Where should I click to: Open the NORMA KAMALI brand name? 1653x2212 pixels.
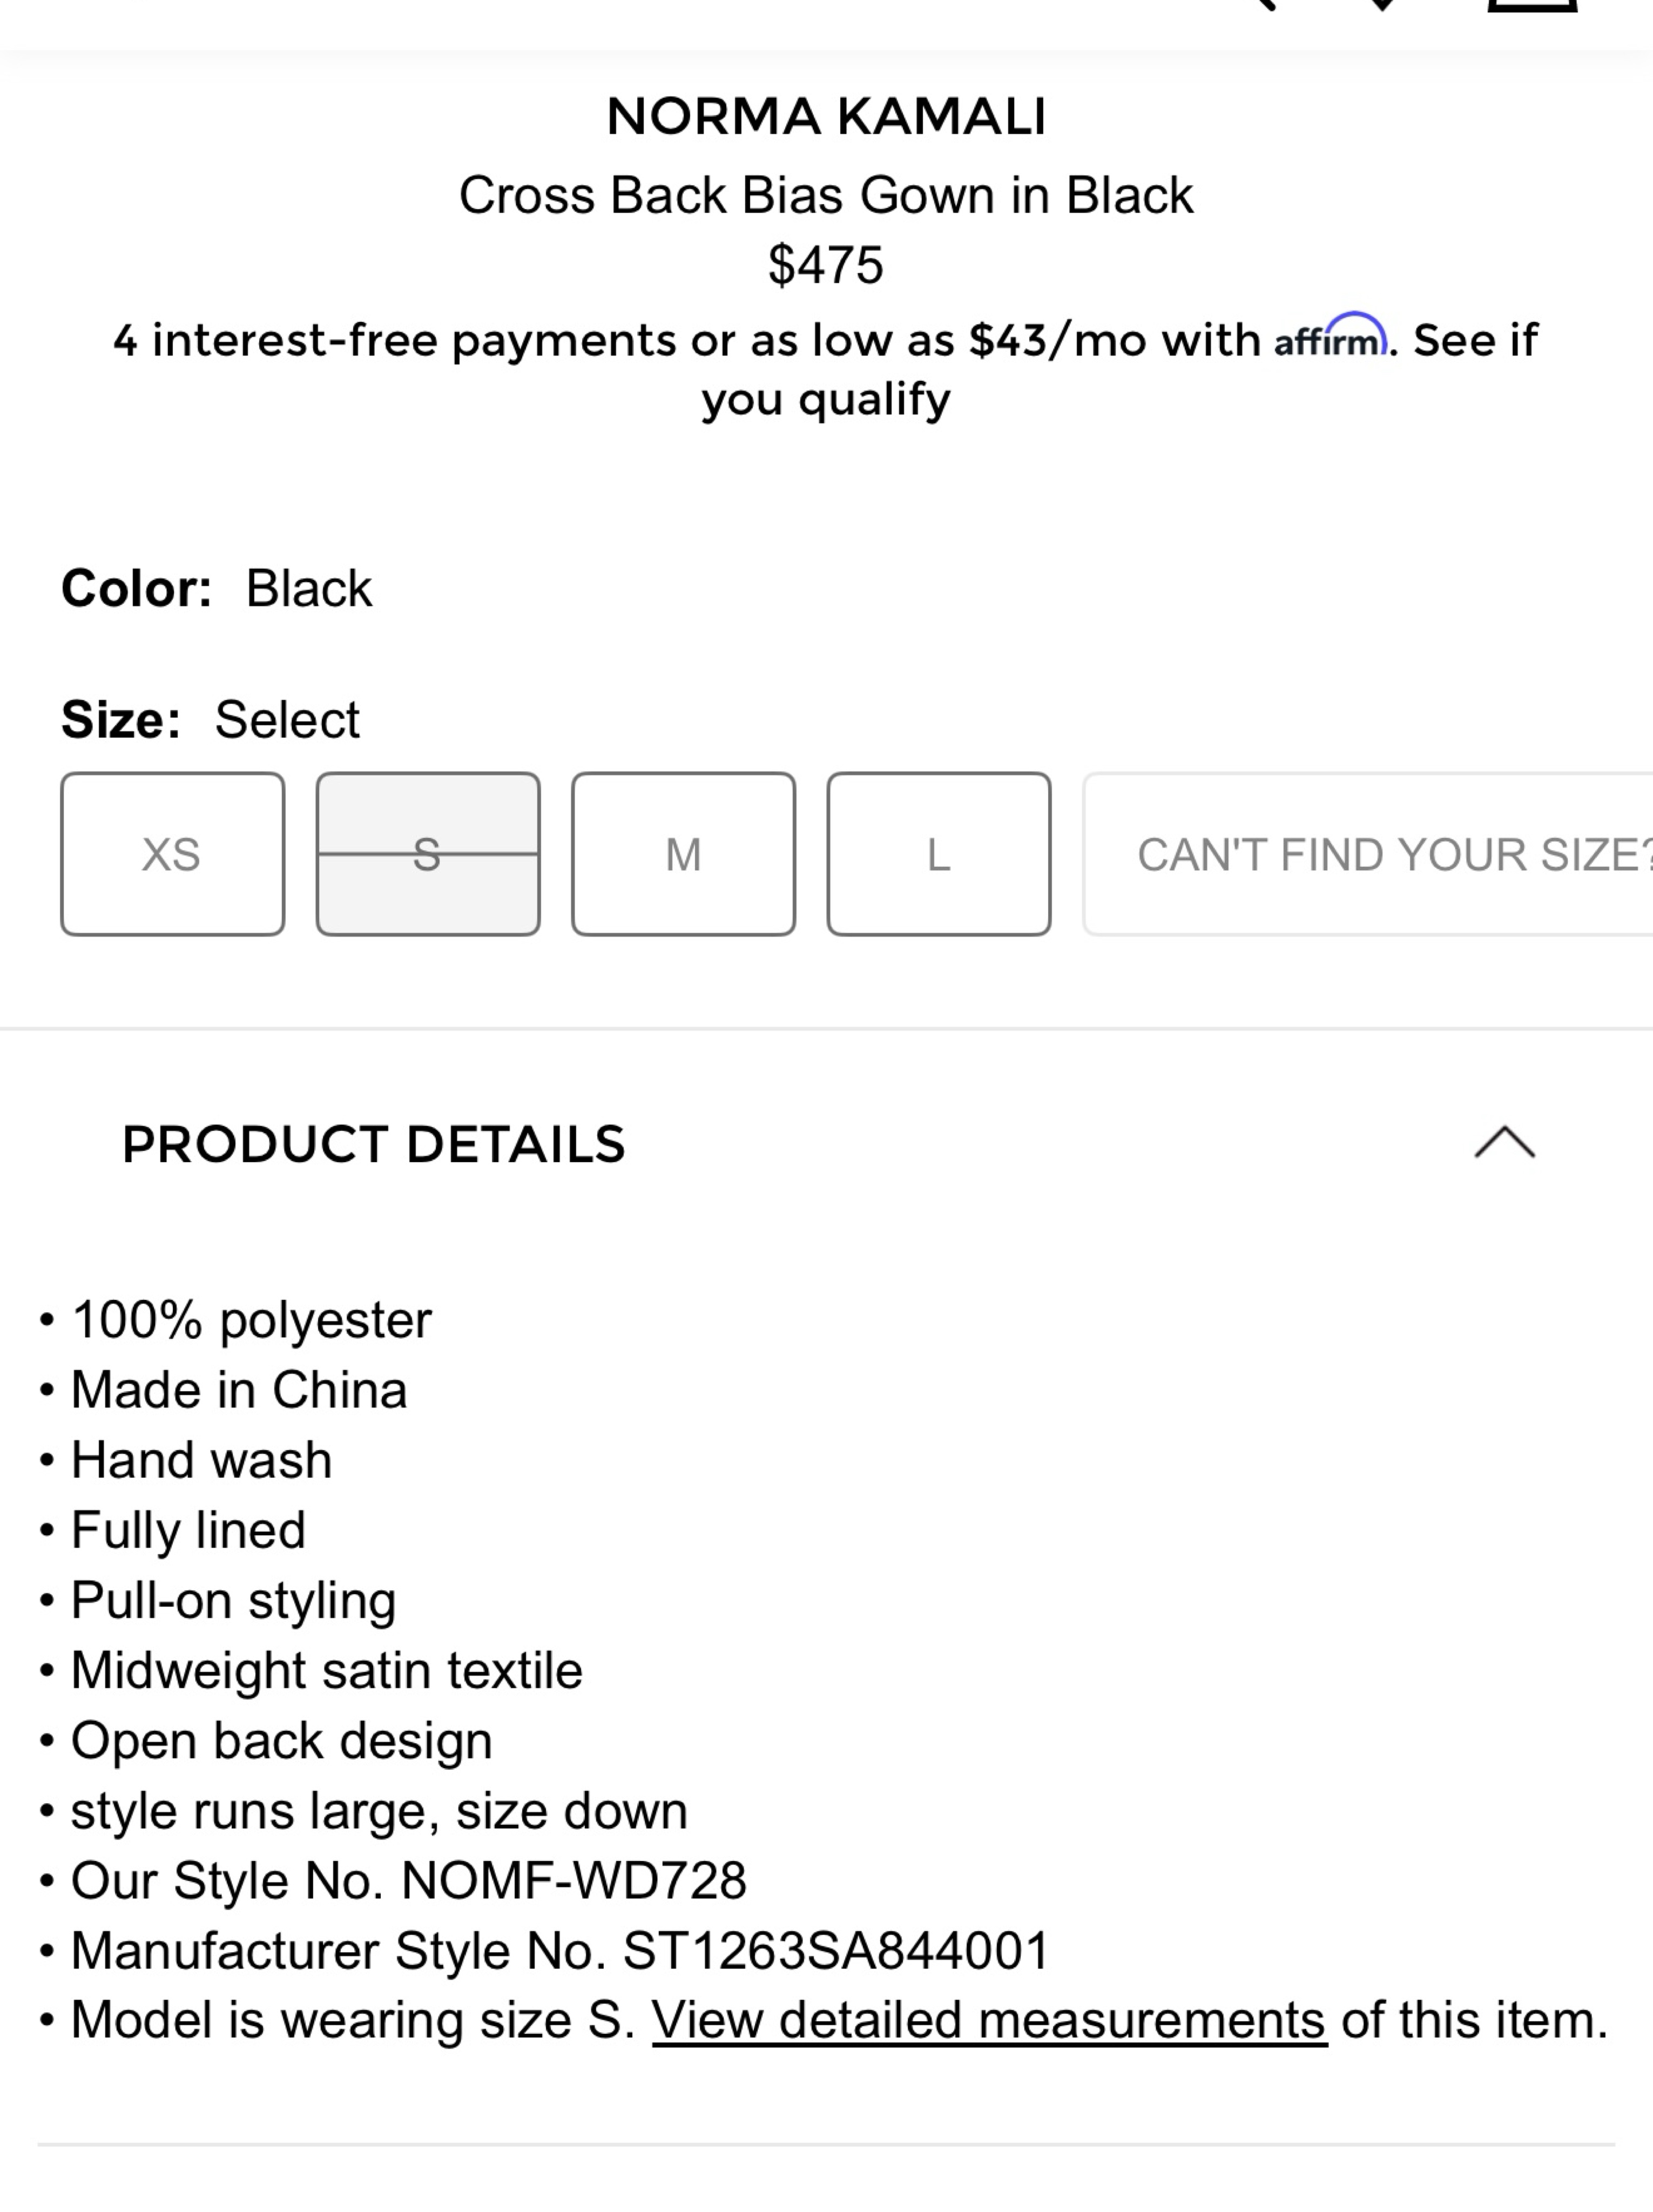[826, 116]
